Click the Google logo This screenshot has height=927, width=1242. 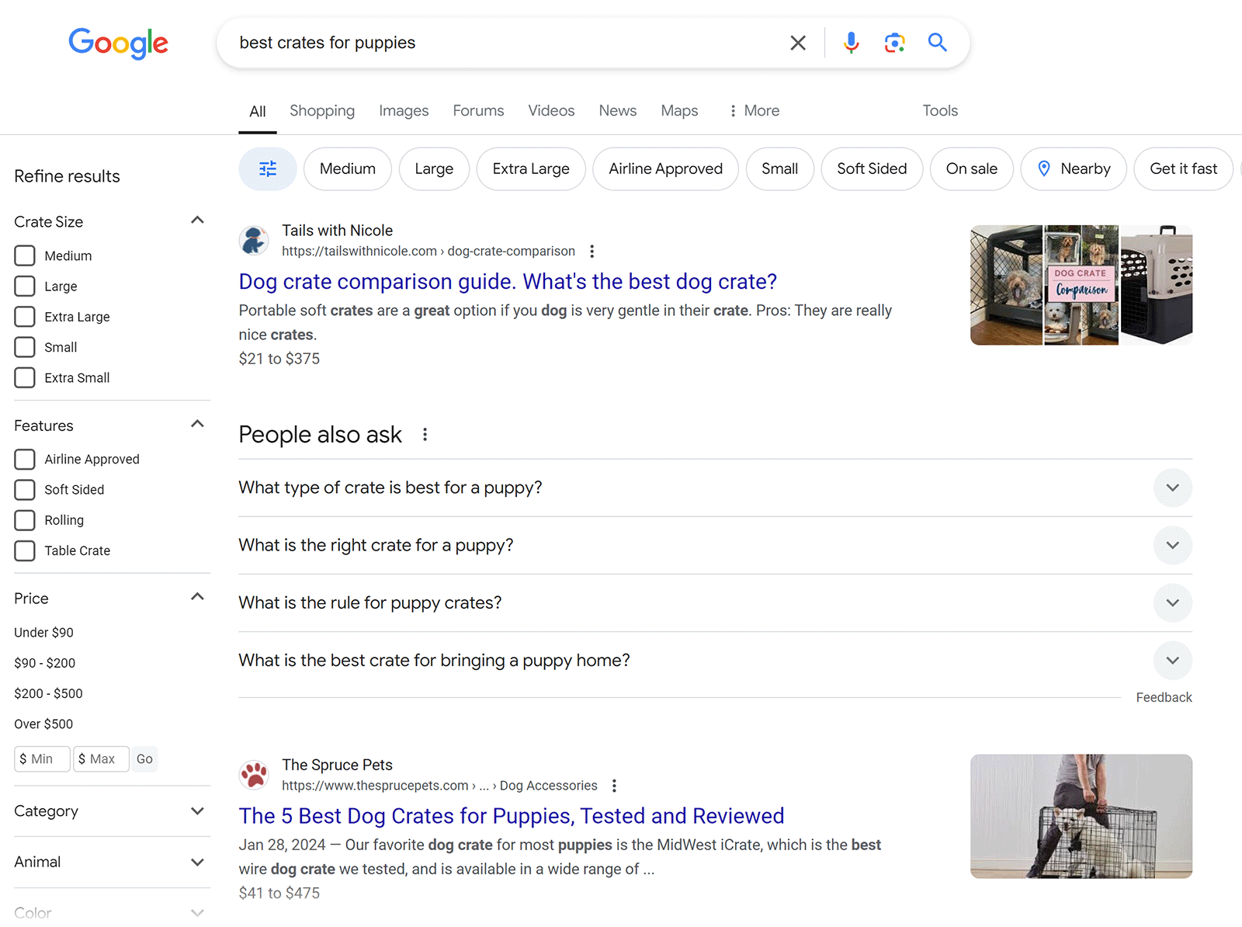(118, 44)
